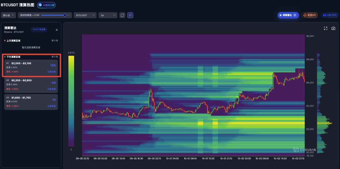Click the 79,700 price axis label
The image size is (340, 169).
[x=310, y=156]
